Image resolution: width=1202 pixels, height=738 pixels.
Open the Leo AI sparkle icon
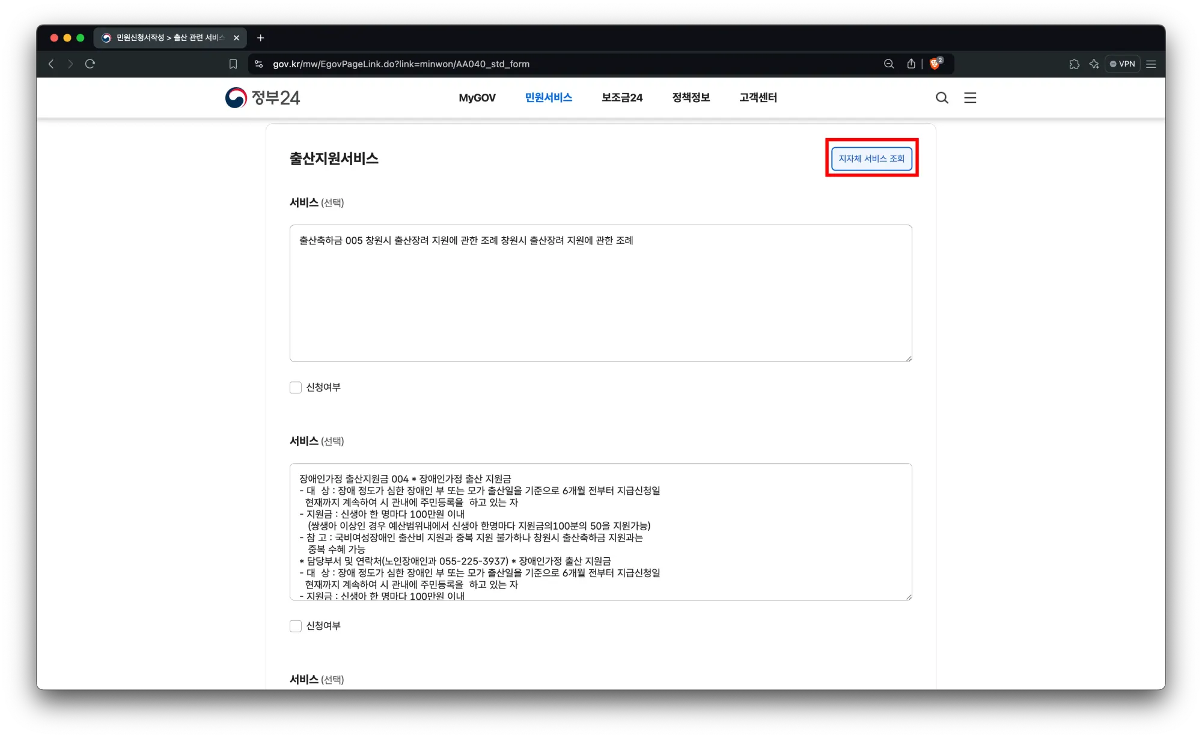click(1094, 64)
